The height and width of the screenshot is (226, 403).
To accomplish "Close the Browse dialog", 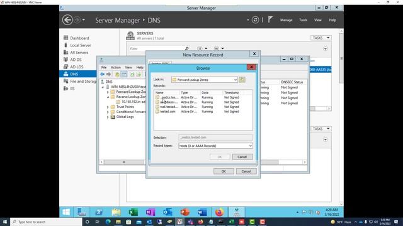I will point(251,67).
